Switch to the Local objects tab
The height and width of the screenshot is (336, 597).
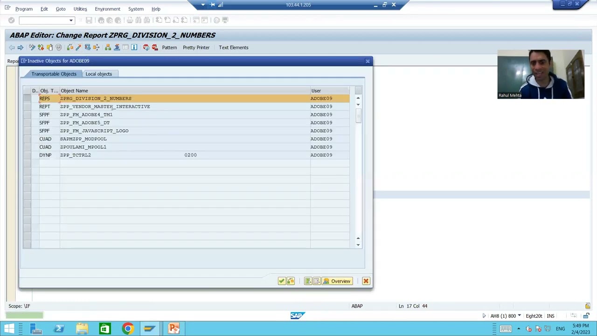pos(99,74)
